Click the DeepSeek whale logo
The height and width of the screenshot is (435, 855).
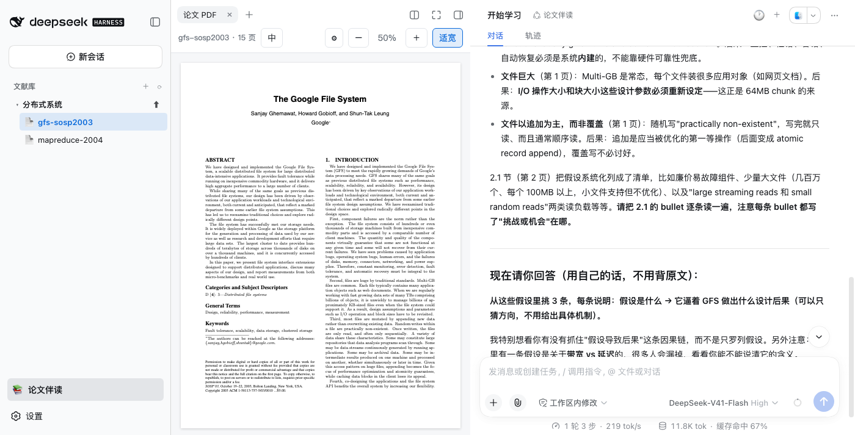coord(17,22)
